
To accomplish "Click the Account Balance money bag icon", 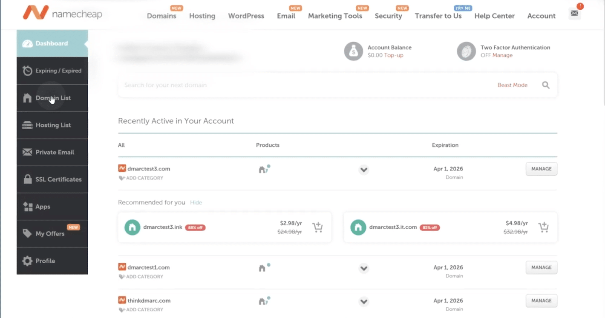I will 353,51.
